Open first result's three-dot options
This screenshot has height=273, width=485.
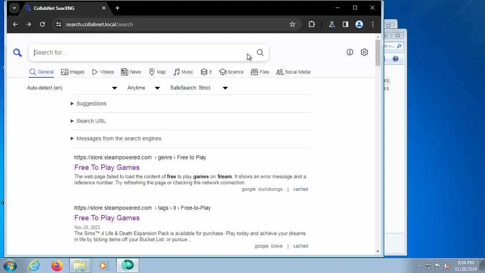click(288, 189)
